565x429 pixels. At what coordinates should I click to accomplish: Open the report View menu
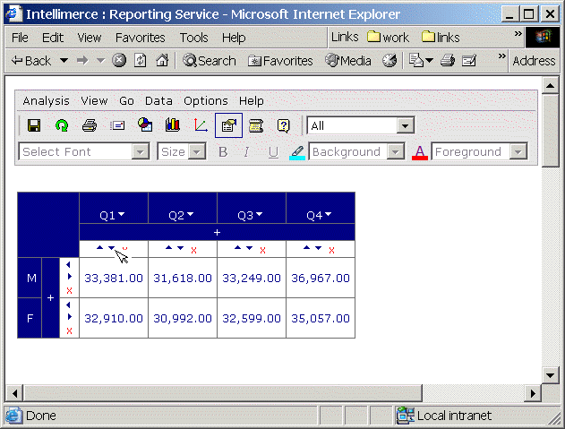coord(94,100)
